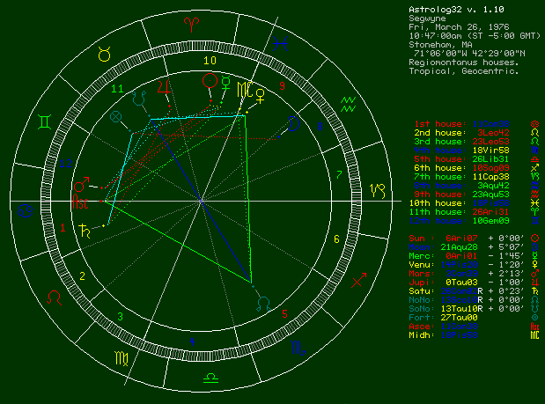This screenshot has height=404, width=545.
Task: Click the Virgo glyph on the zodiac ring
Action: [122, 358]
